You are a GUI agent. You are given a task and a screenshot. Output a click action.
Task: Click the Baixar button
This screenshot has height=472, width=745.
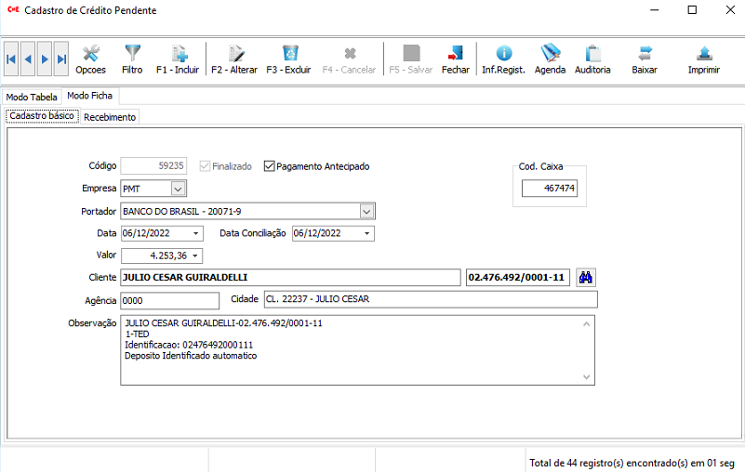(x=645, y=59)
